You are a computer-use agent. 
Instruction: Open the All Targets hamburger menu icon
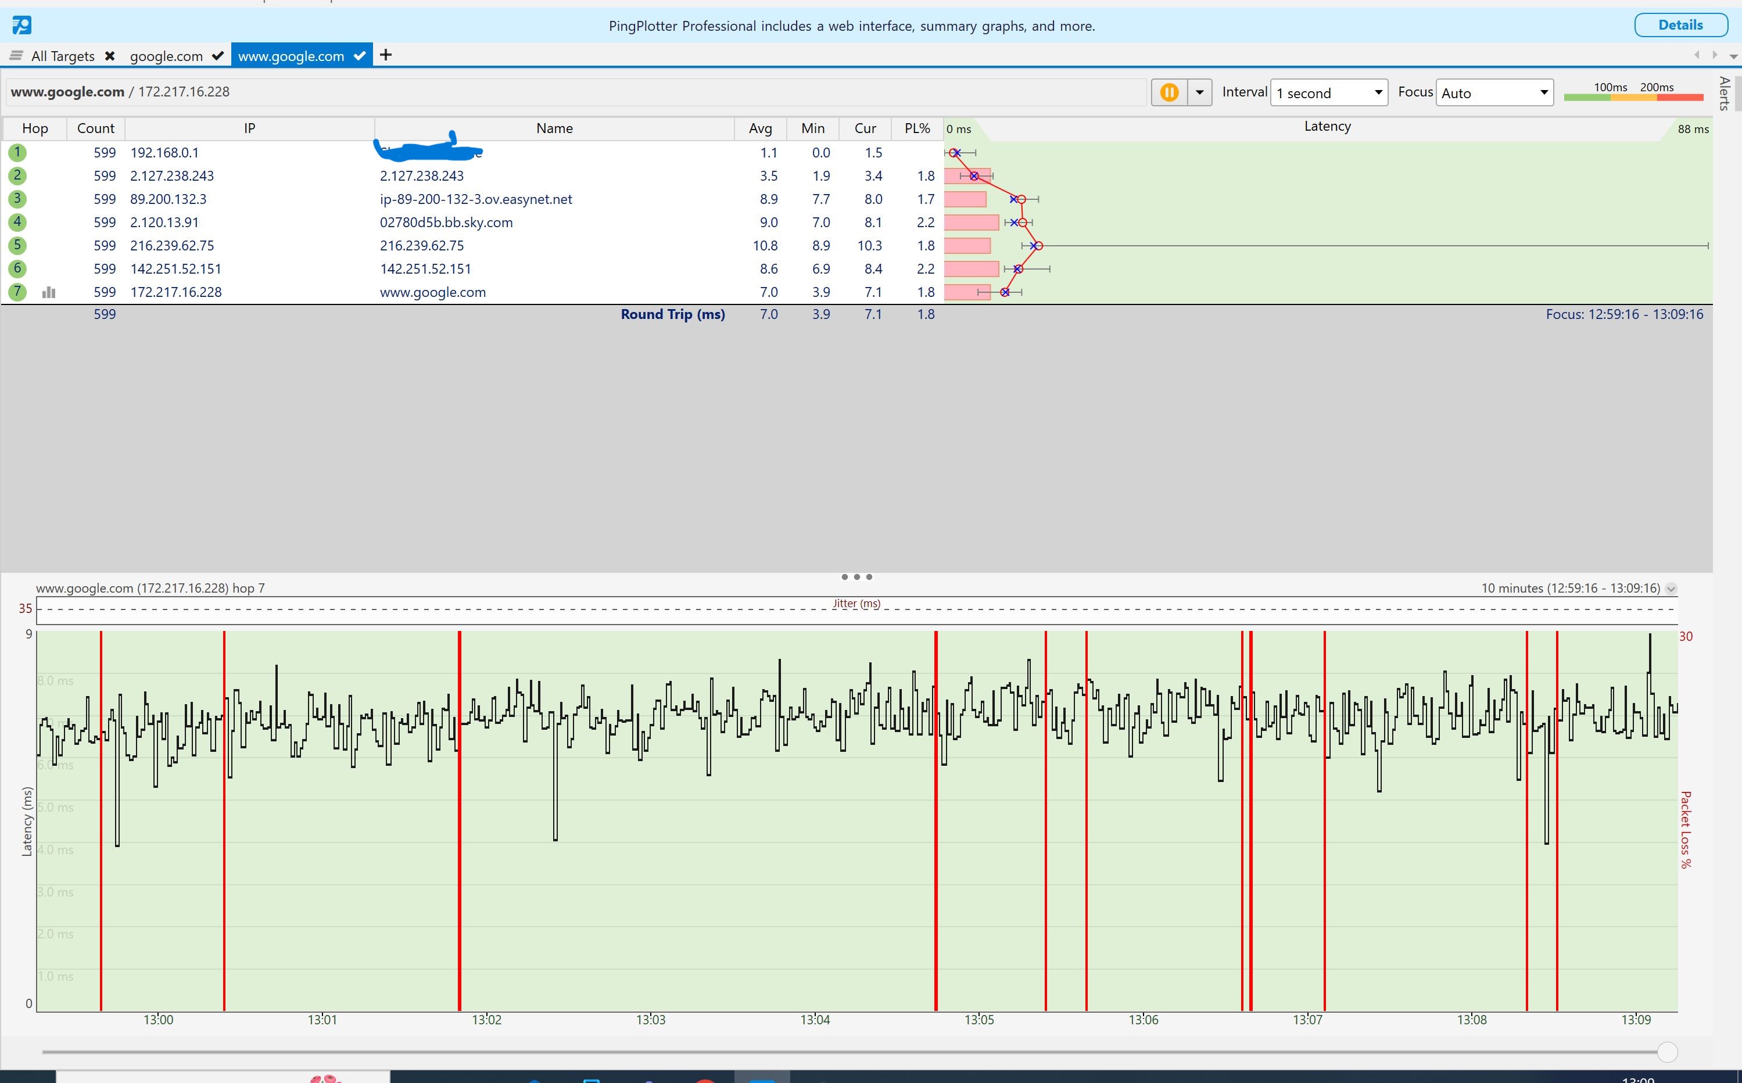click(16, 55)
